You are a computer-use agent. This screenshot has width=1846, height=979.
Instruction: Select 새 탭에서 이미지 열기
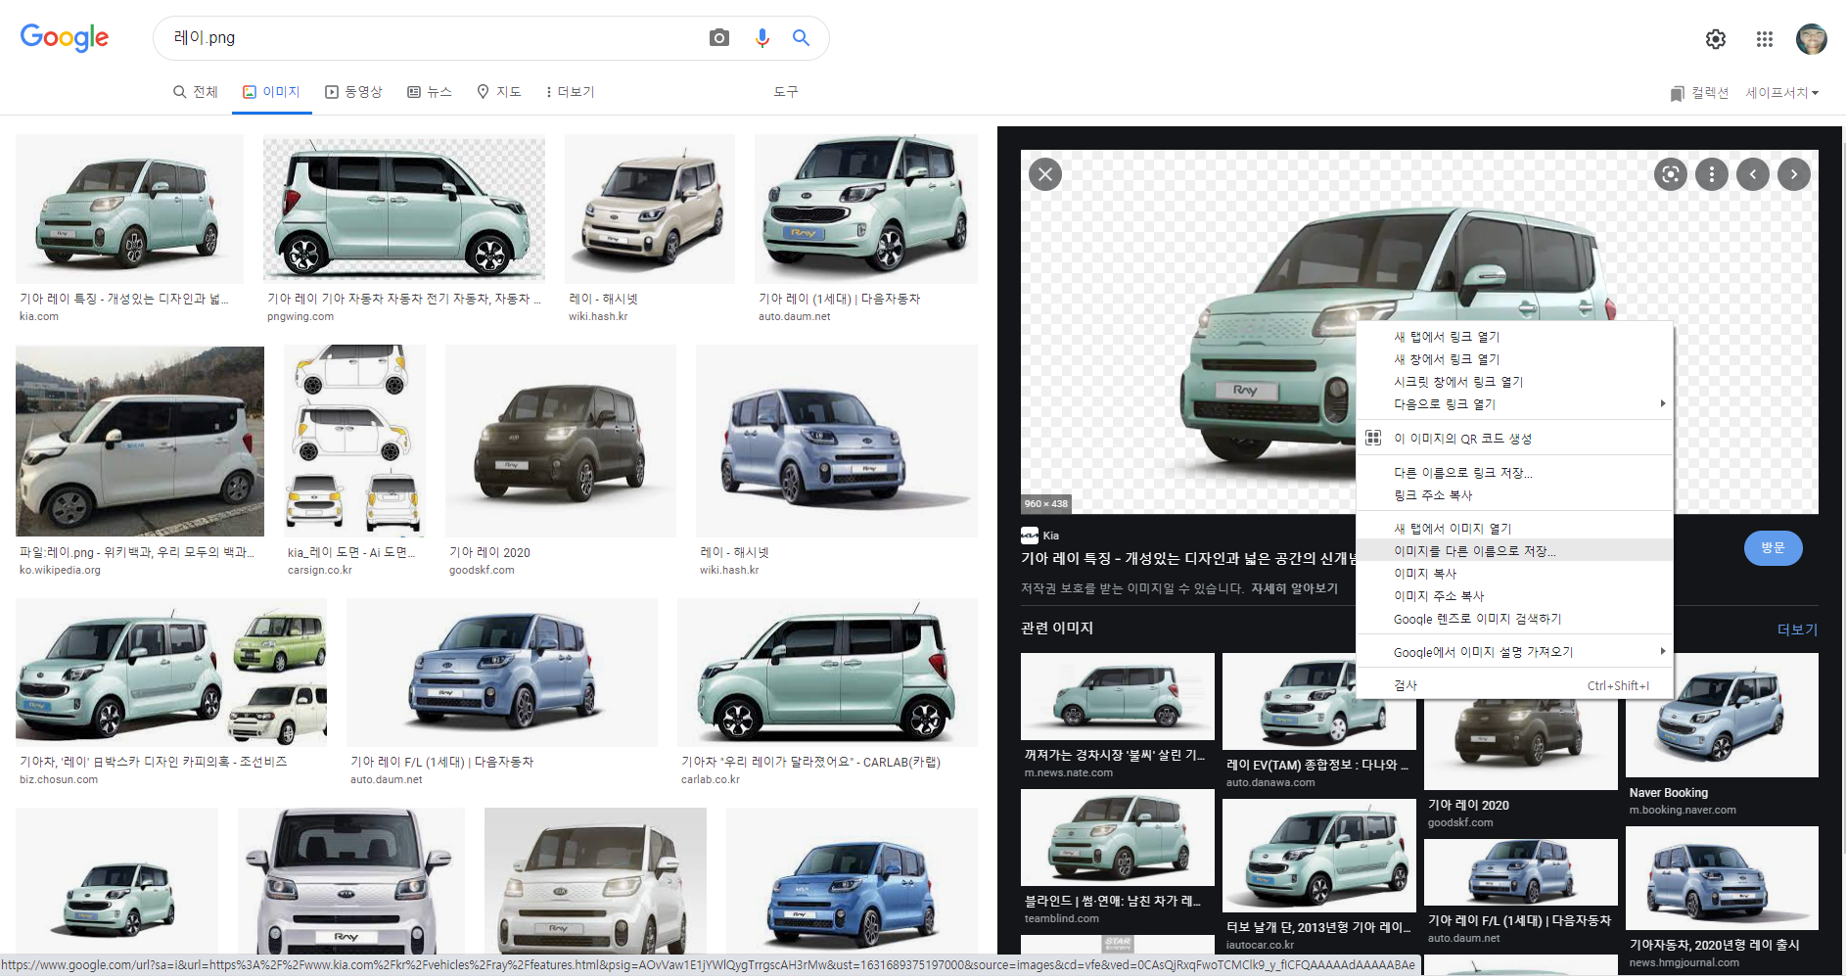(1514, 528)
